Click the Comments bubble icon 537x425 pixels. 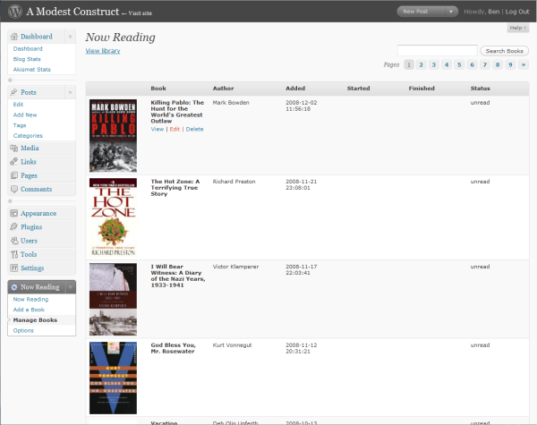[x=14, y=190]
